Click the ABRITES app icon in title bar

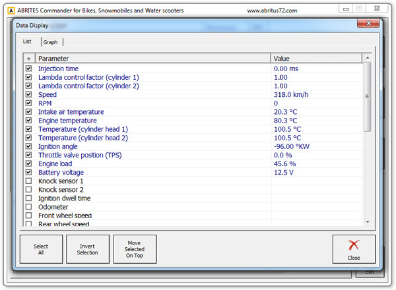click(11, 11)
